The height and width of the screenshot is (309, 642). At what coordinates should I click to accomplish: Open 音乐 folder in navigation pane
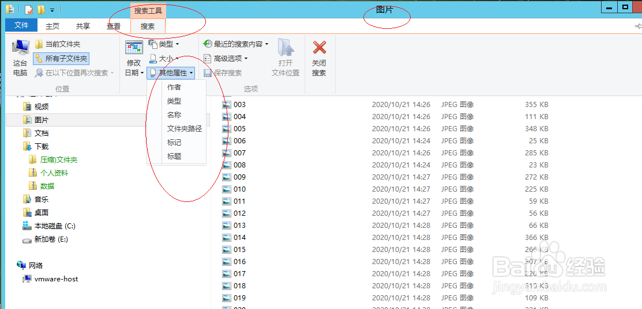(x=36, y=199)
